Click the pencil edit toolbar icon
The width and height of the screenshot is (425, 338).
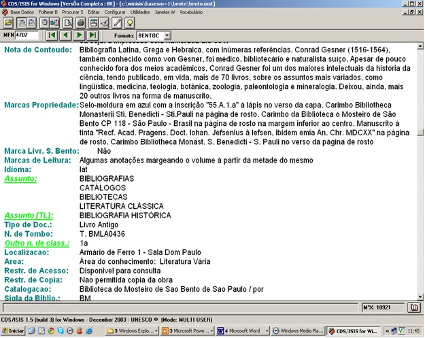coord(117,22)
